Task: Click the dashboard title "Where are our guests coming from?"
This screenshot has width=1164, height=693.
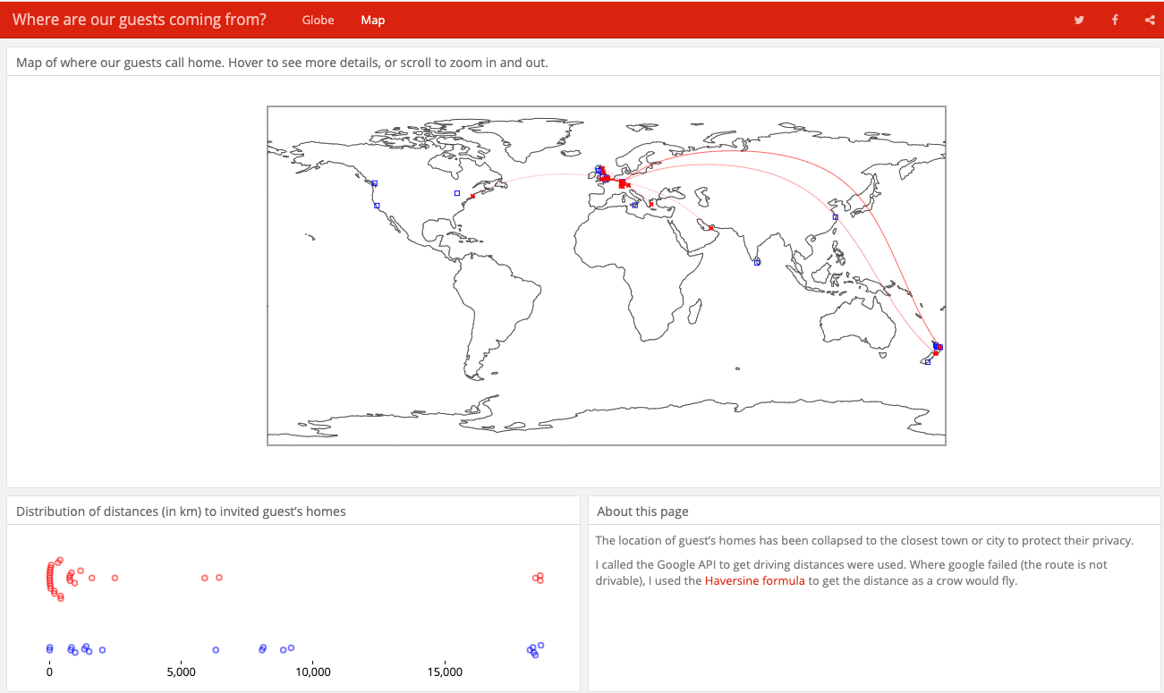Action: pyautogui.click(x=140, y=20)
